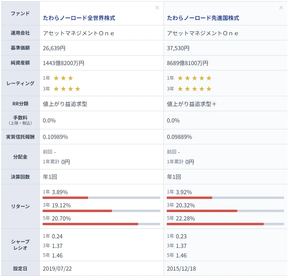Click the 設定日 row header
The height and width of the screenshot is (276, 290).
[20, 269]
